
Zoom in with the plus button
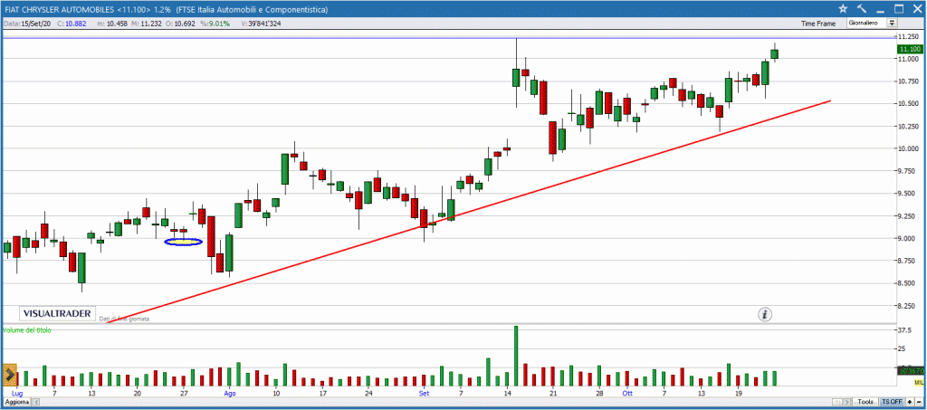pyautogui.click(x=909, y=402)
